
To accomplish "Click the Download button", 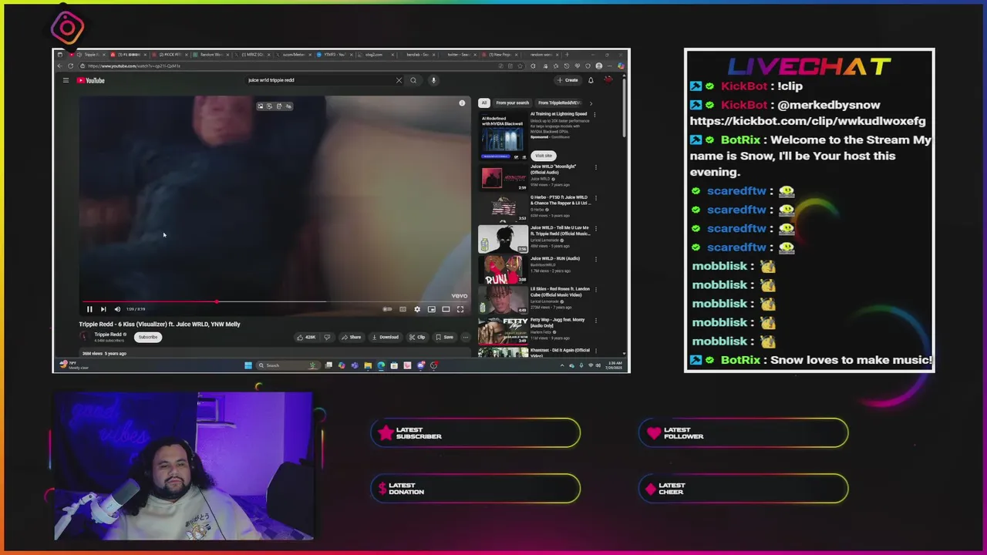I will 385,337.
